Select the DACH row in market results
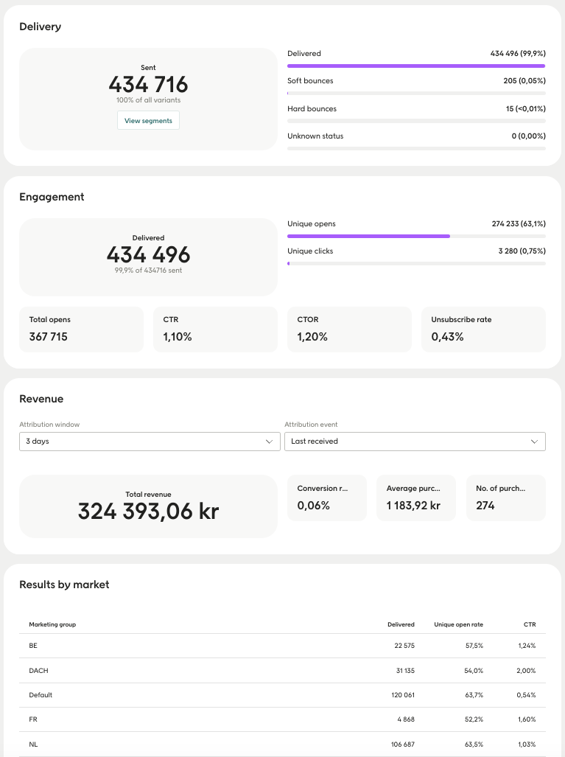The width and height of the screenshot is (565, 757). pos(282,671)
